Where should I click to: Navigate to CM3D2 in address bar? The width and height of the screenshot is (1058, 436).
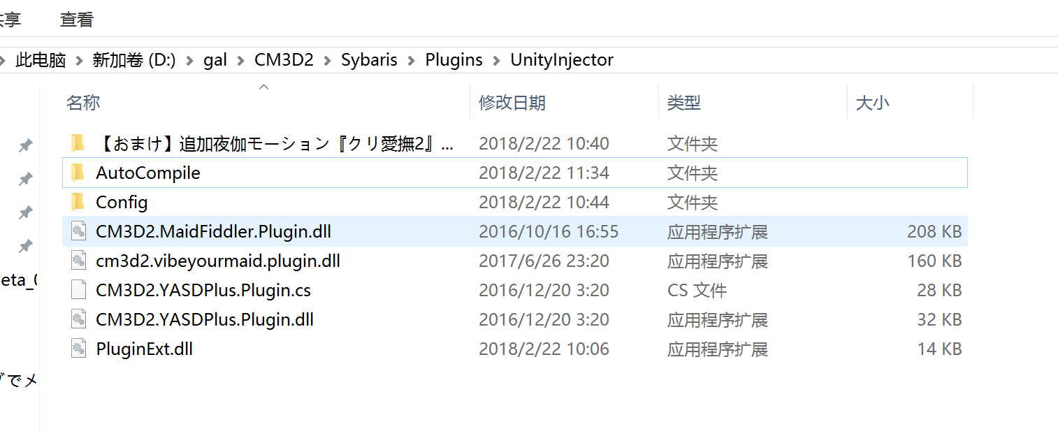[284, 60]
